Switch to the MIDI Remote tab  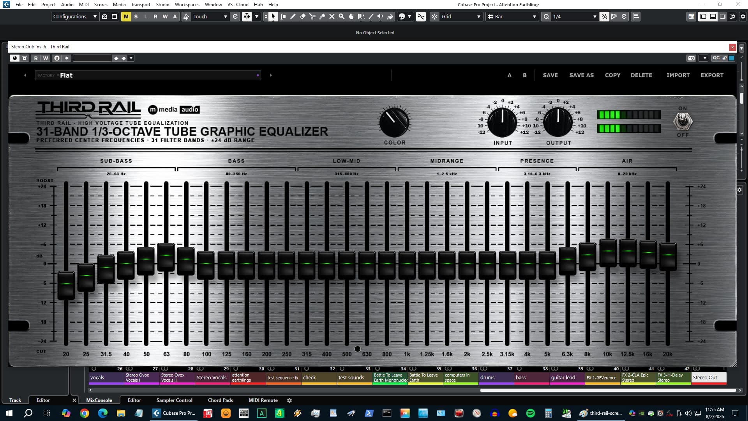263,400
